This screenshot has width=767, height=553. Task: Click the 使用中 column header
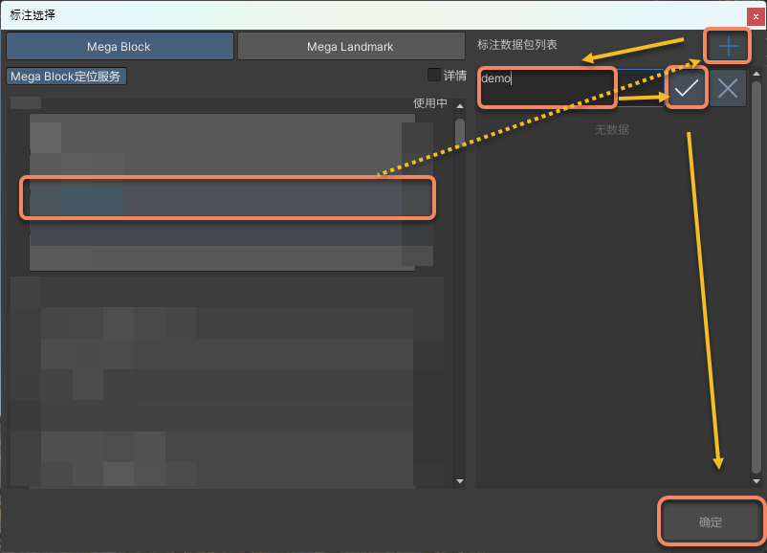point(429,103)
